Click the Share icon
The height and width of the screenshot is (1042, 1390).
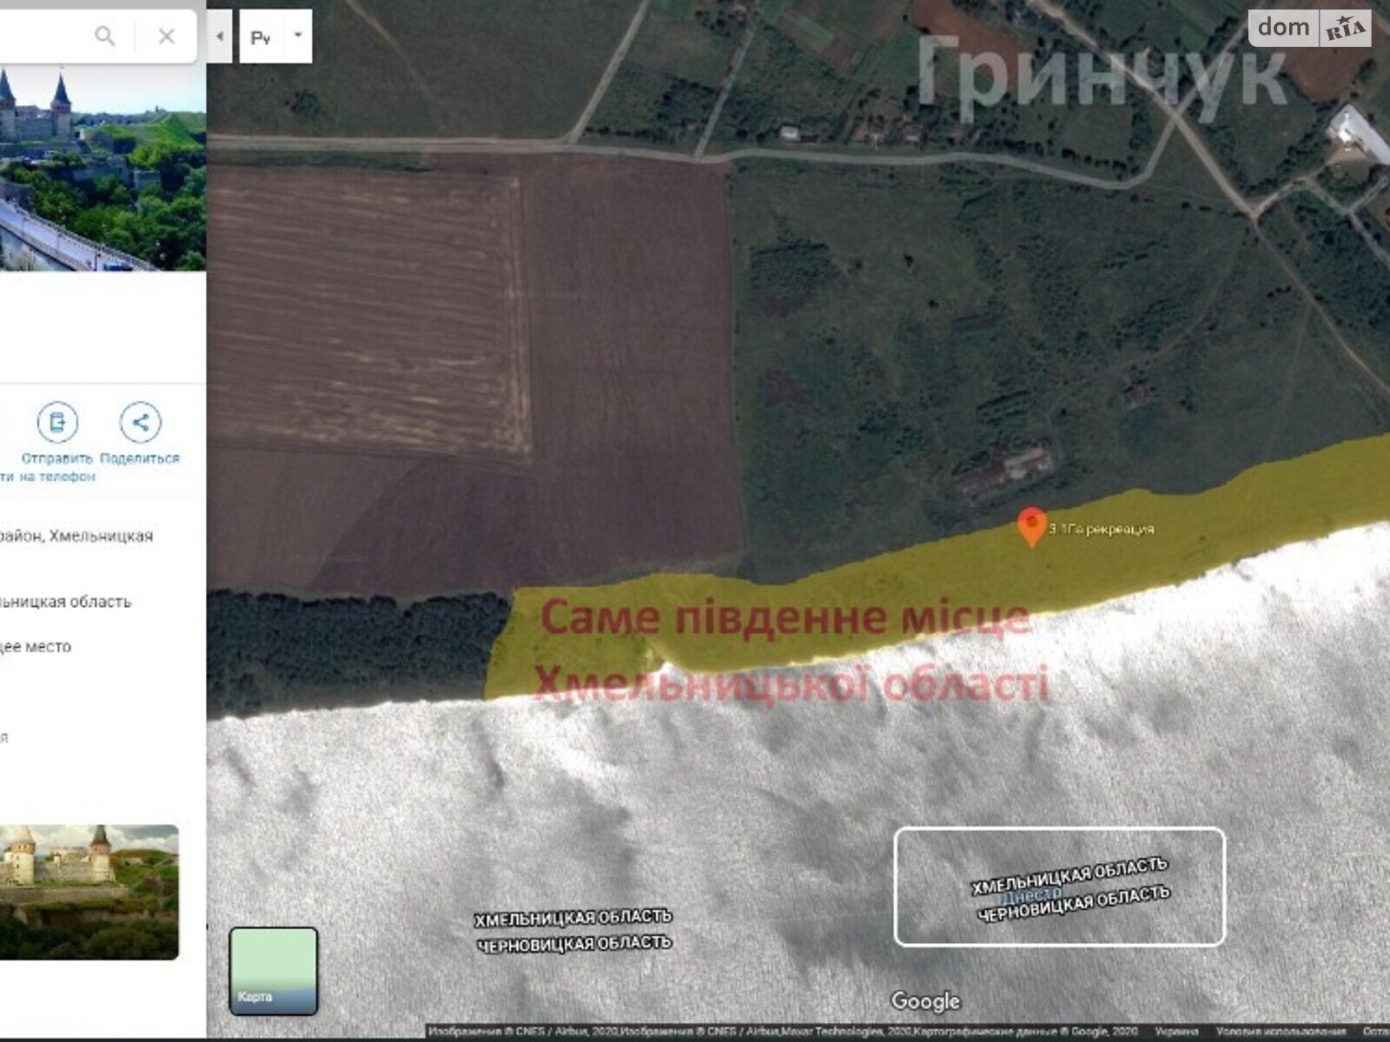pyautogui.click(x=140, y=423)
